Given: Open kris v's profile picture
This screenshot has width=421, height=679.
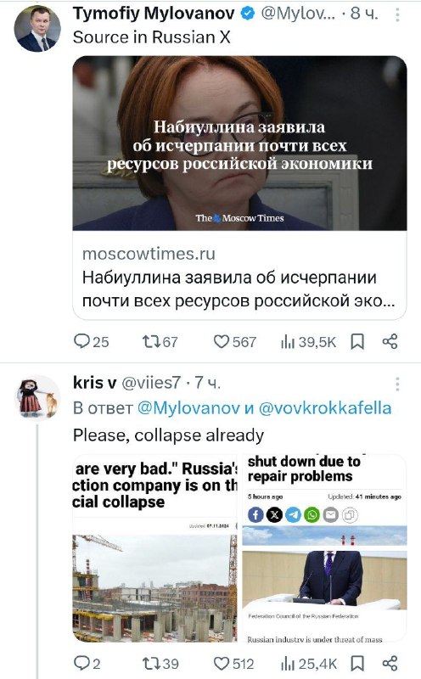Looking at the screenshot, I should click(36, 398).
